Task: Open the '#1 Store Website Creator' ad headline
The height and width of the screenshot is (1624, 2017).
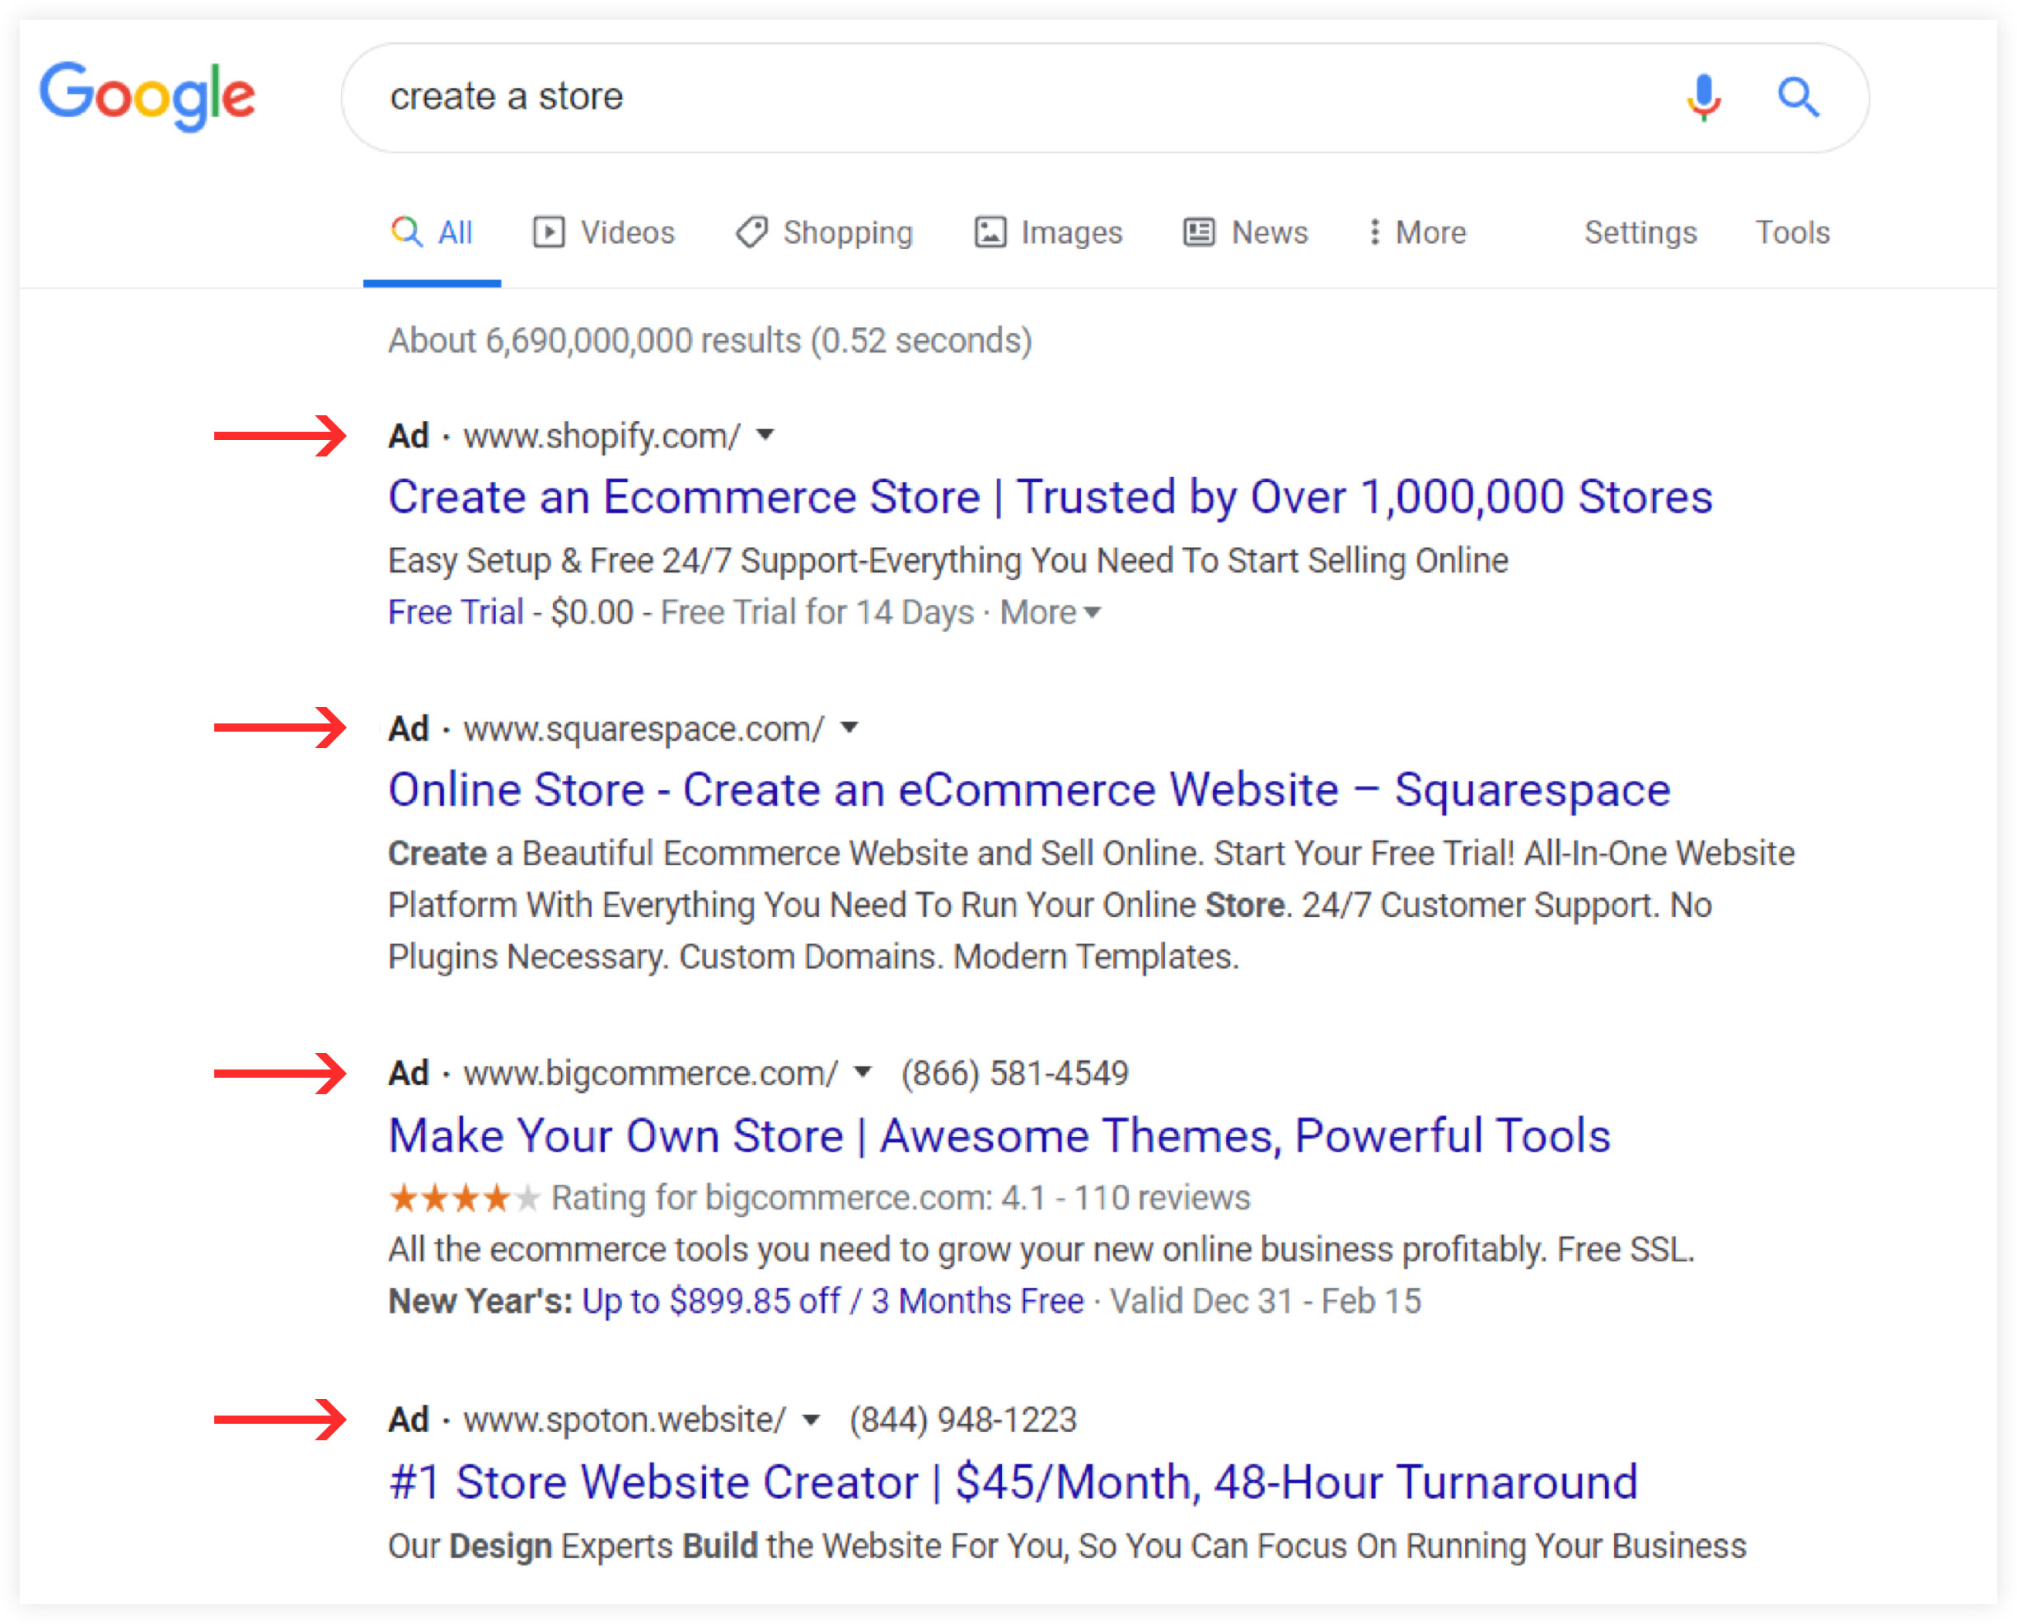Action: tap(1013, 1481)
